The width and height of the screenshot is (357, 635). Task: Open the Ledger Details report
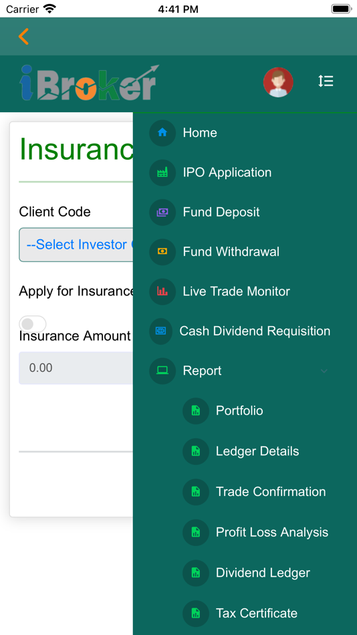click(x=257, y=451)
